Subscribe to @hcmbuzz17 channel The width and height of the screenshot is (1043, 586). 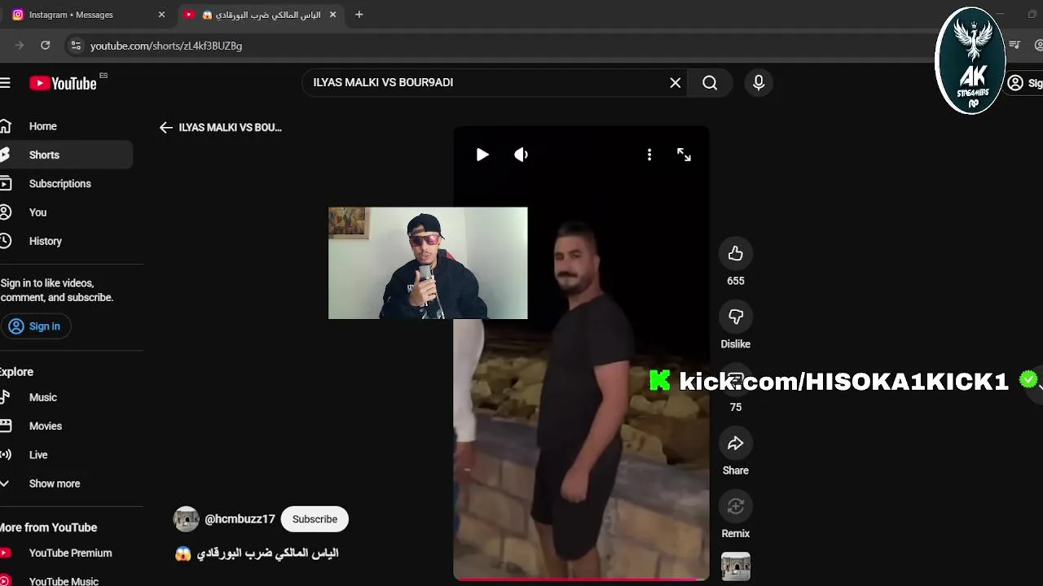point(315,519)
